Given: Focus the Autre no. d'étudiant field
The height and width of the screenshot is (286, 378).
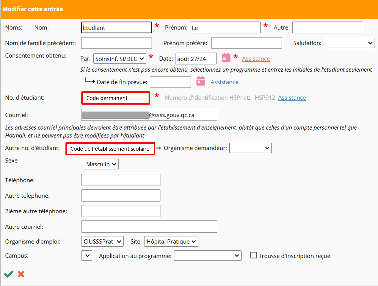Looking at the screenshot, I should (110, 149).
